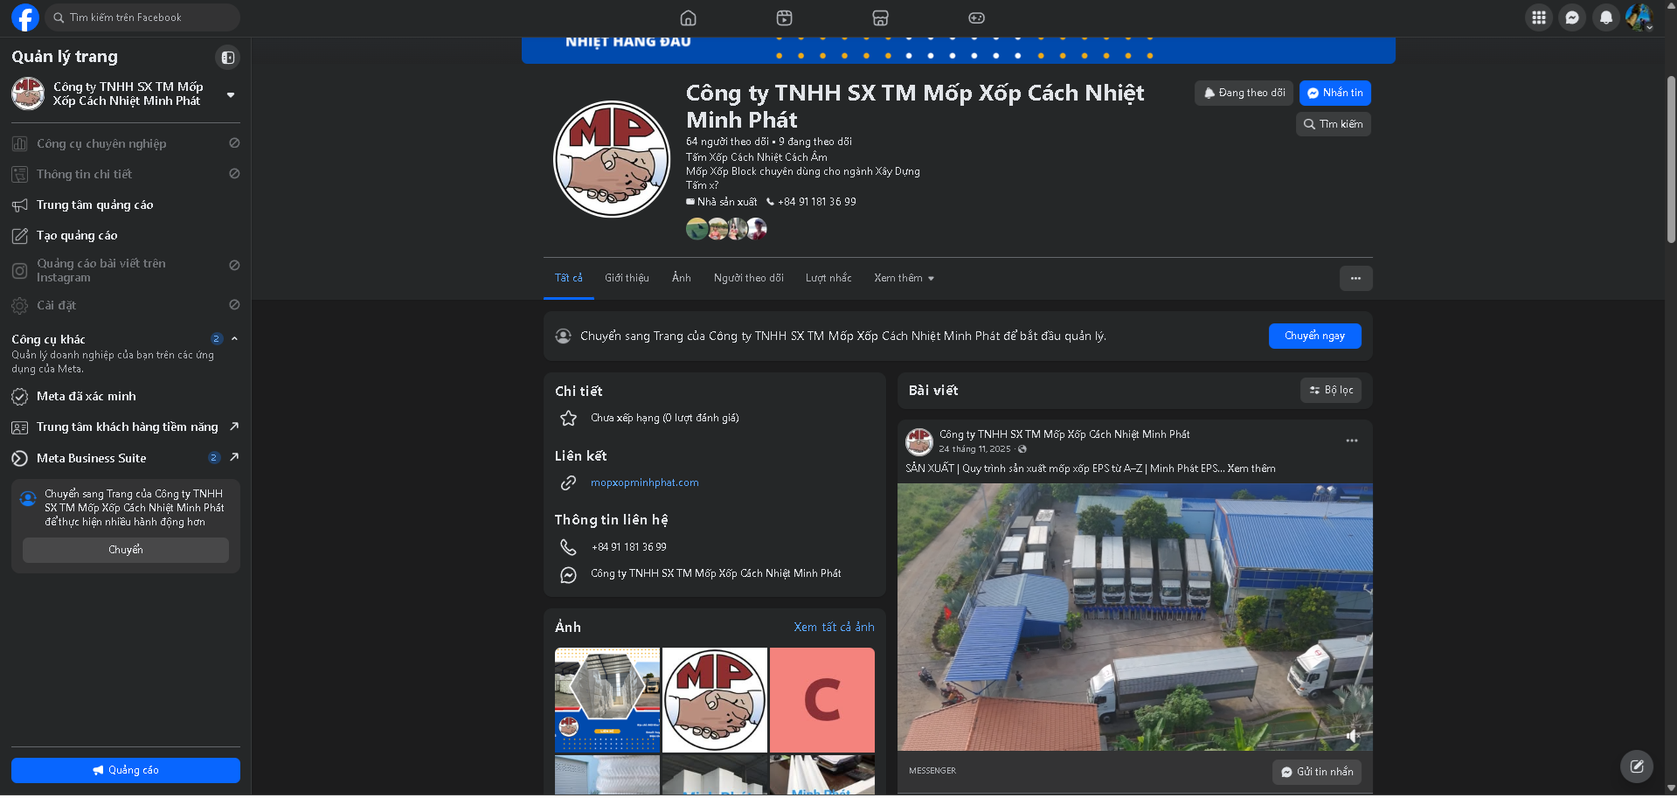Open the notifications bell icon
This screenshot has height=798, width=1677.
click(1606, 17)
